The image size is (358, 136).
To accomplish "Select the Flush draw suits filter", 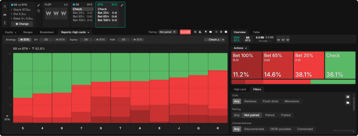I will (270, 101).
